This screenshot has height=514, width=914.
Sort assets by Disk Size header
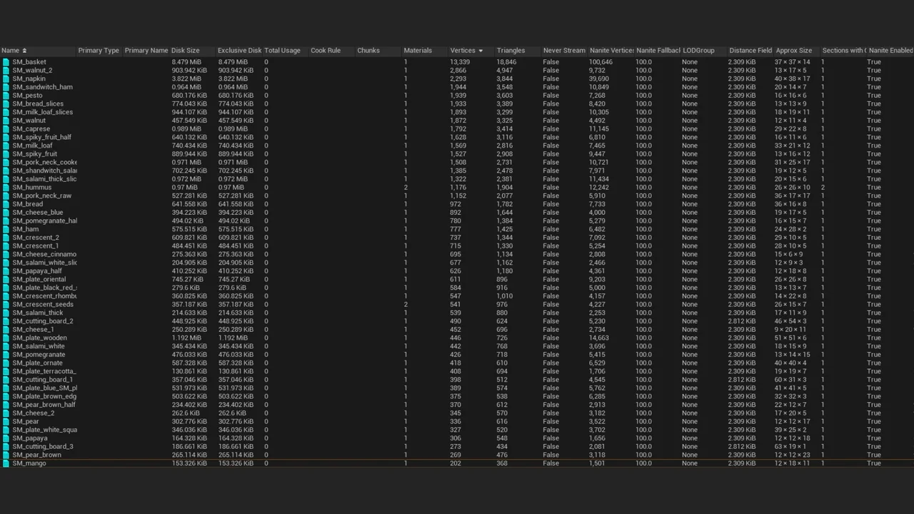click(186, 51)
